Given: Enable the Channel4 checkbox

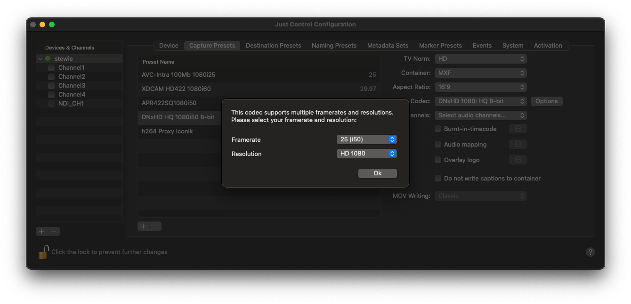Looking at the screenshot, I should point(51,95).
